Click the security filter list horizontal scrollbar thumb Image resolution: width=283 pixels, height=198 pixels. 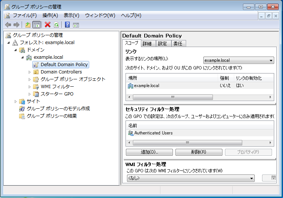tap(188, 143)
